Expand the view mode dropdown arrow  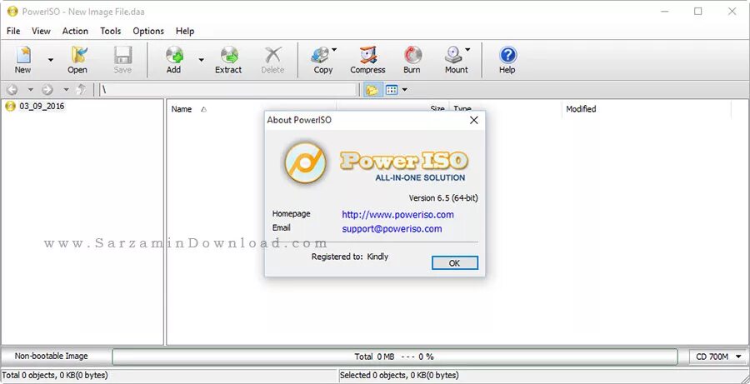coord(405,90)
